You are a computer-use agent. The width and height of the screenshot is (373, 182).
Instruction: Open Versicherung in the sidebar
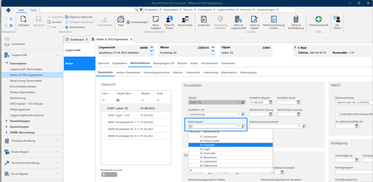pos(18,98)
